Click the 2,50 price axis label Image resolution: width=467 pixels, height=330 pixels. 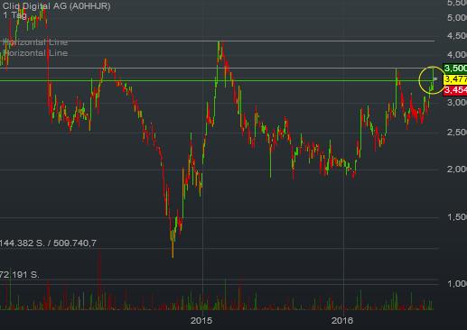coord(457,132)
